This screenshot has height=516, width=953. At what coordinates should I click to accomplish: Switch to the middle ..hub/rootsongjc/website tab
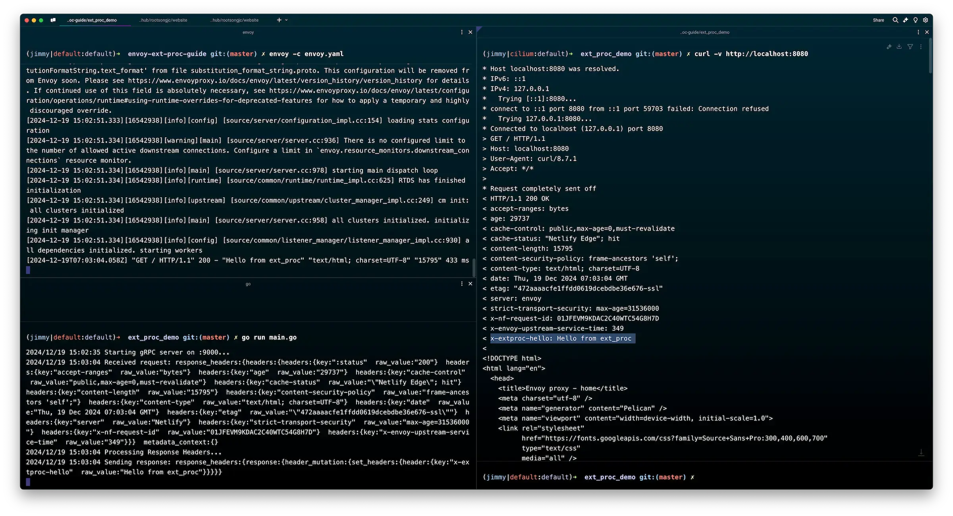[x=164, y=20]
